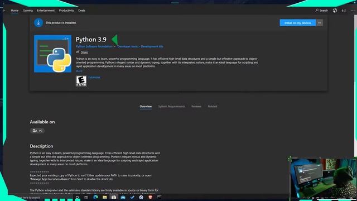Image resolution: width=357 pixels, height=201 pixels.
Task: Open the Store three-dot menu
Action: [x=353, y=11]
